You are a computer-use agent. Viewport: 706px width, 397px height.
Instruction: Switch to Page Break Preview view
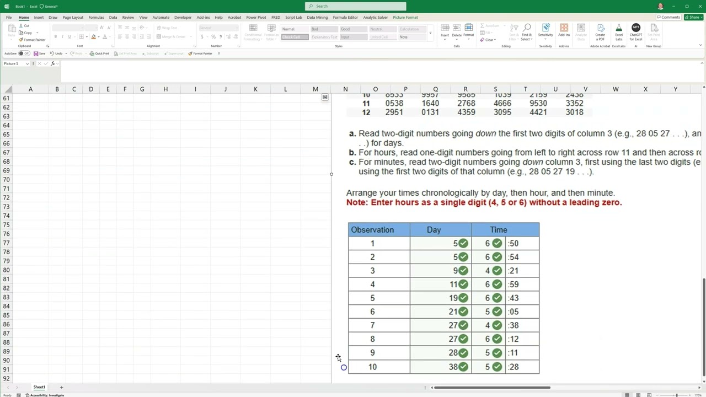(x=650, y=395)
